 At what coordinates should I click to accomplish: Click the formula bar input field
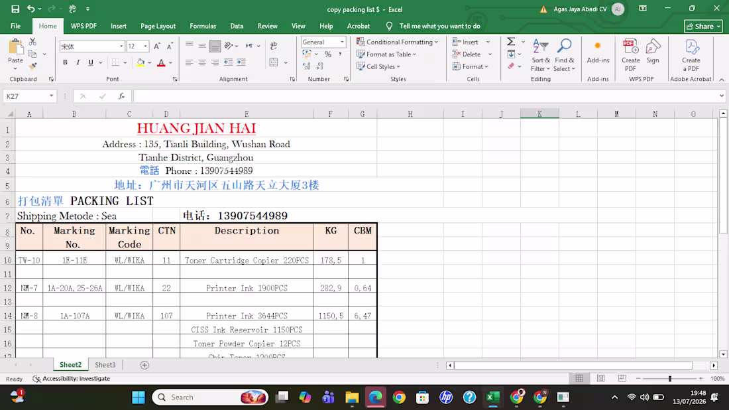(425, 96)
